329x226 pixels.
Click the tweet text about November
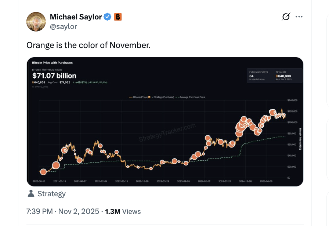(x=88, y=45)
